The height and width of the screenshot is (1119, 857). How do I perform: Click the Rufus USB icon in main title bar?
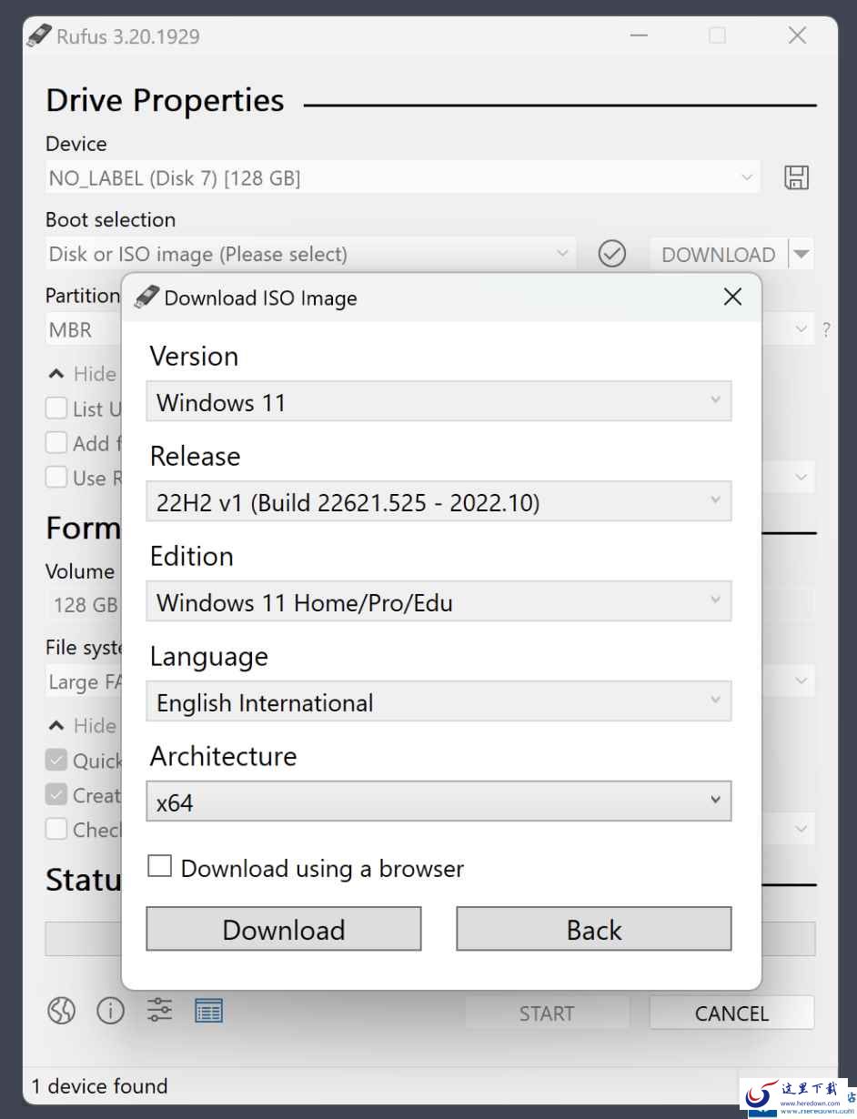coord(39,35)
